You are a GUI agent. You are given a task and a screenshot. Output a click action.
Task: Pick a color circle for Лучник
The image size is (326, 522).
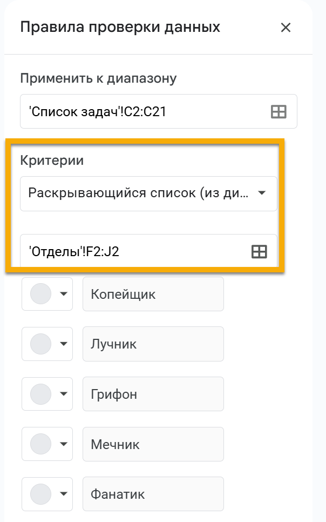(40, 344)
